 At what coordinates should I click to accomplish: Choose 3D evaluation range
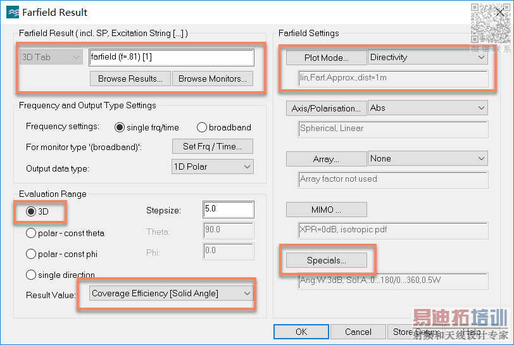tap(37, 211)
